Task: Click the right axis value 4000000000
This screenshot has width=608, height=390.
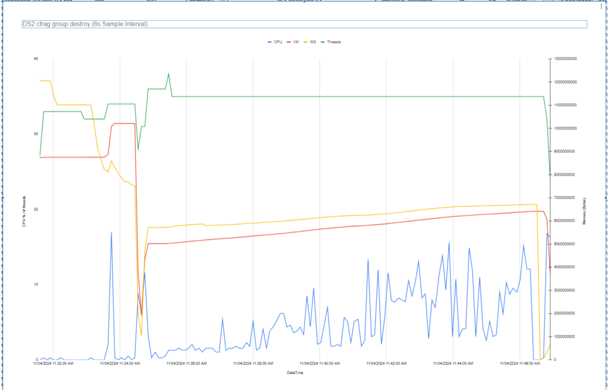Action: [x=565, y=267]
